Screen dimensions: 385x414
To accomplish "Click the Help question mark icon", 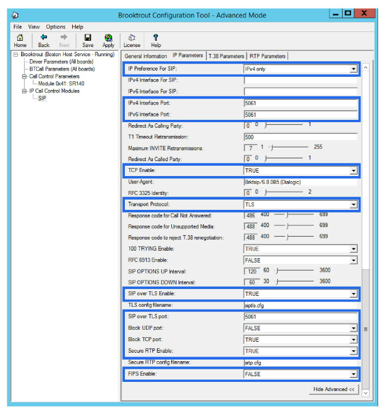I will coord(156,40).
